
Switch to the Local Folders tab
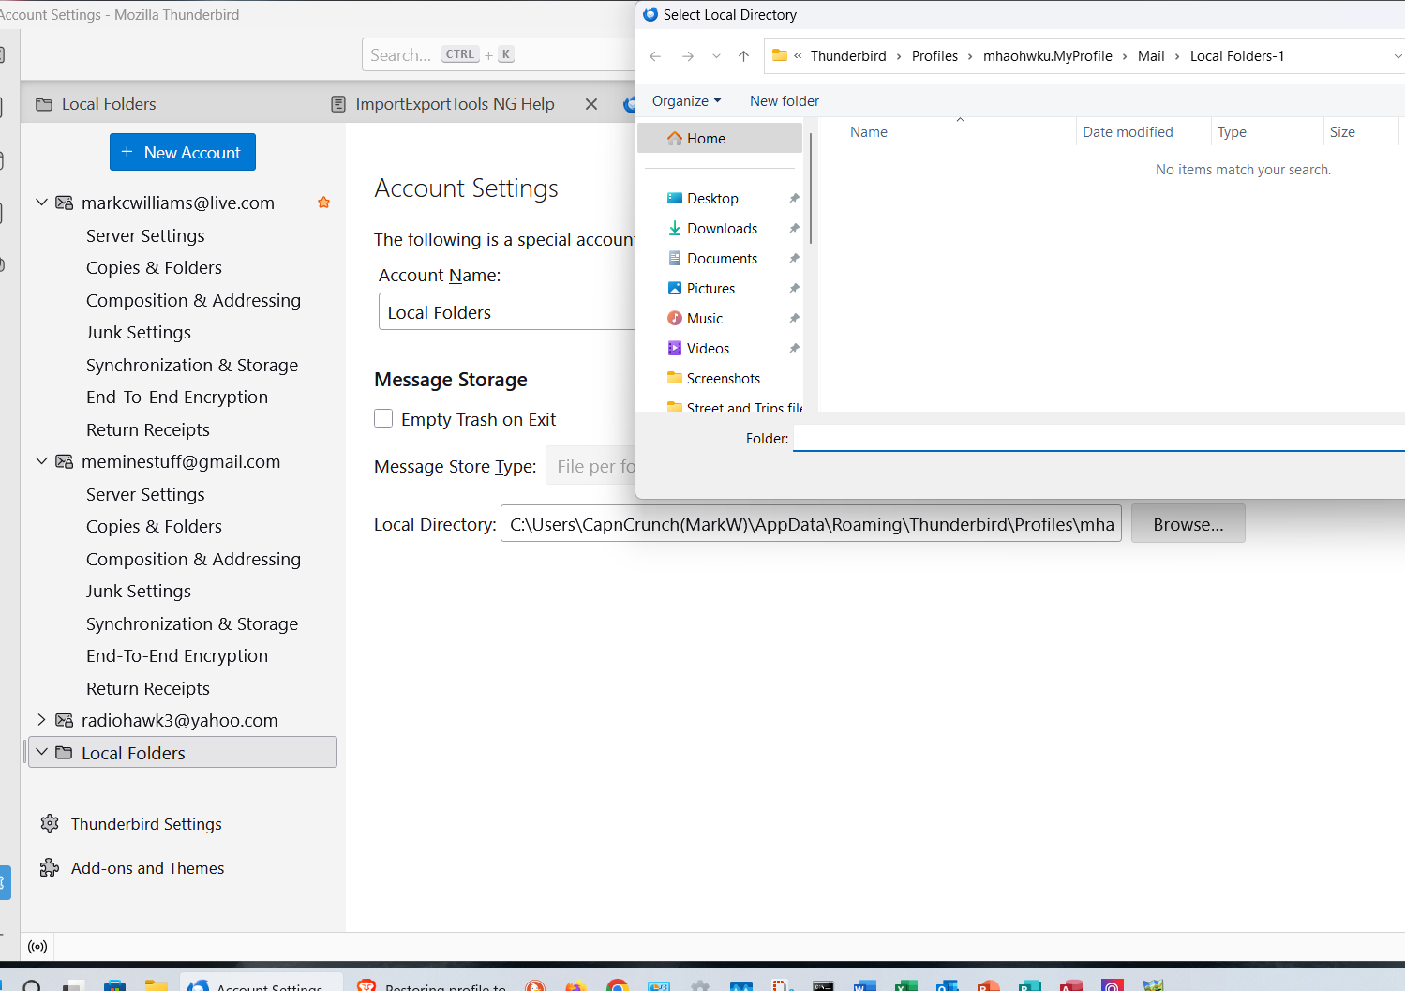(108, 104)
